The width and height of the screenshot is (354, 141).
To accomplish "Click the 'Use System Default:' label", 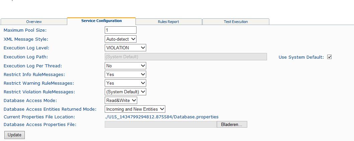I will point(301,57).
